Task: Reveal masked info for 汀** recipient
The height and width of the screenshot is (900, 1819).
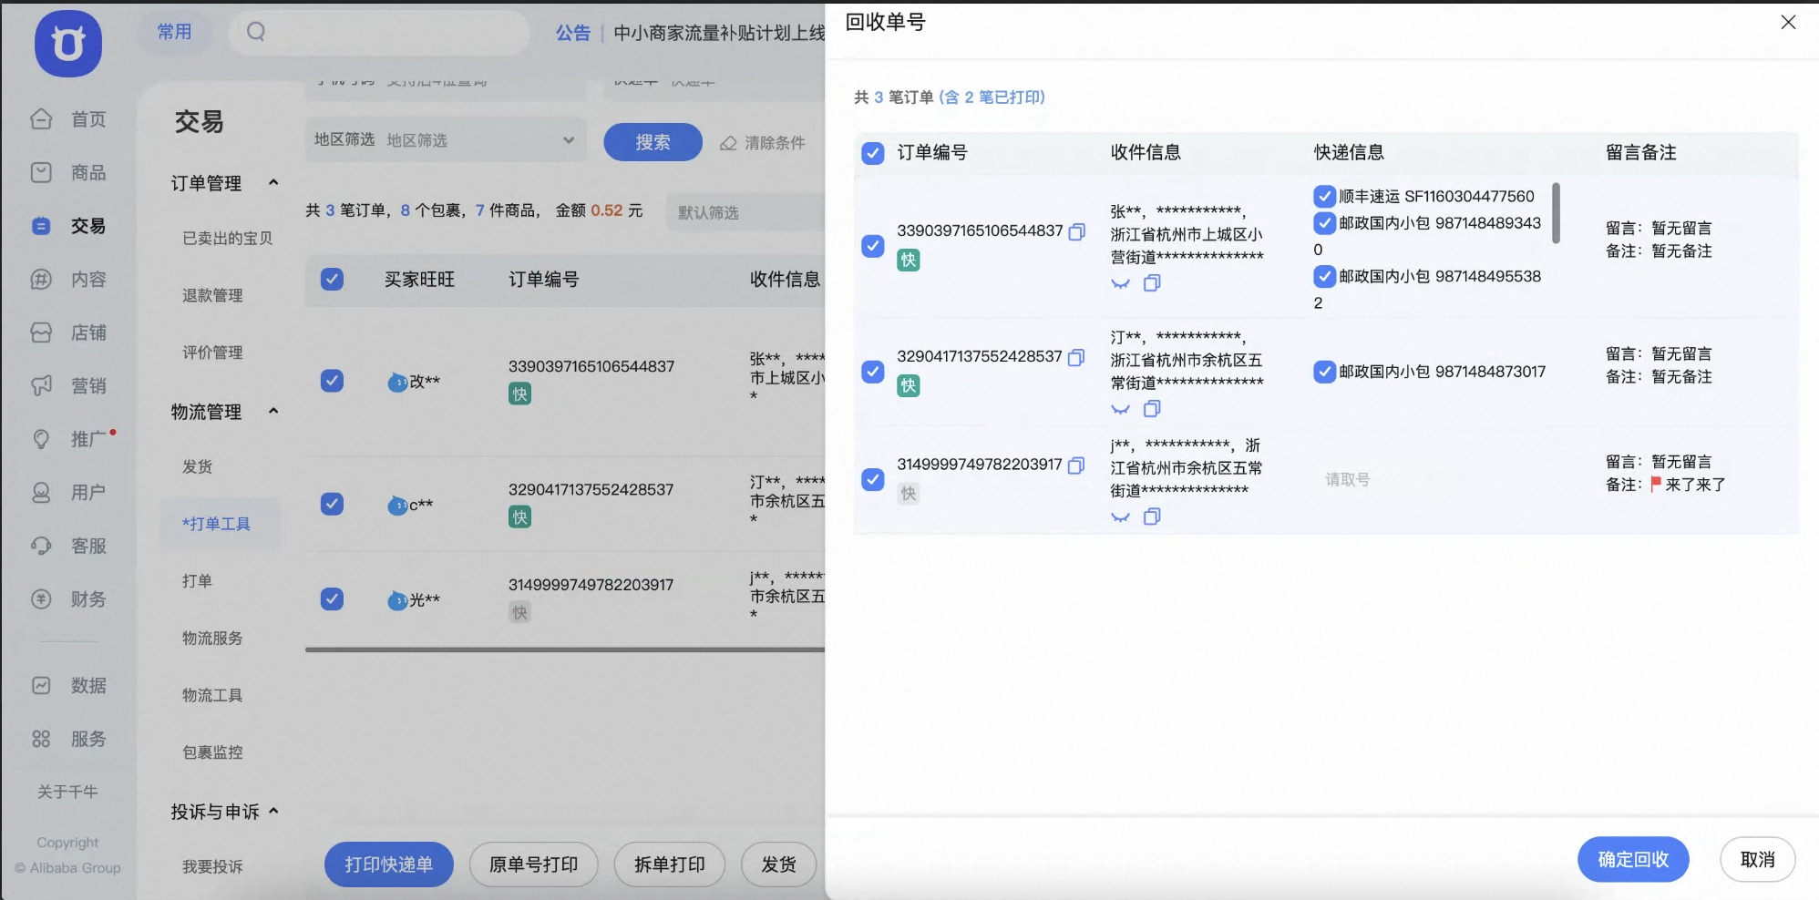Action: pos(1121,410)
